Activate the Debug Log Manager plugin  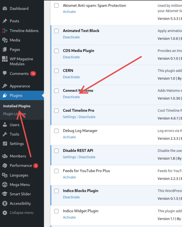pyautogui.click(x=69, y=137)
